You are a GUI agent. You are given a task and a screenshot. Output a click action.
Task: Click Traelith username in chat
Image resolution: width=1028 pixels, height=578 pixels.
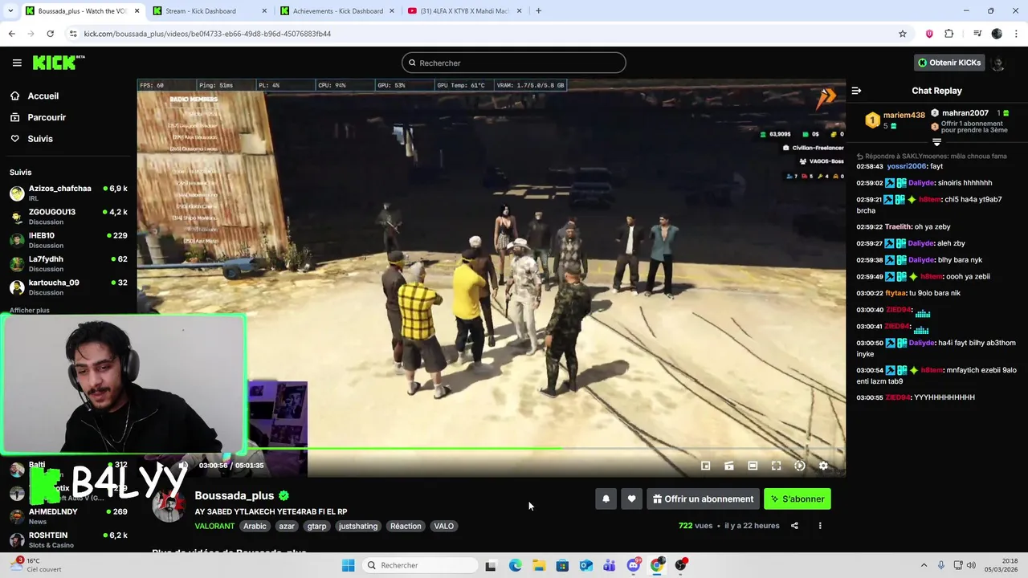[898, 227]
